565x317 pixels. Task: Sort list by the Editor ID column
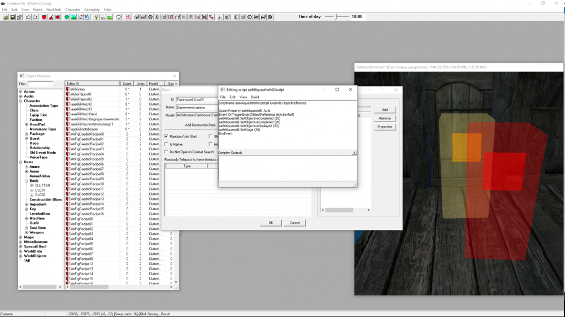93,84
